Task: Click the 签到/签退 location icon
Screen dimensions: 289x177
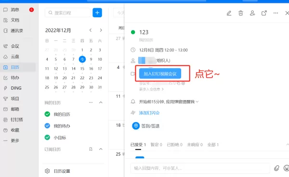Action: (x=136, y=126)
